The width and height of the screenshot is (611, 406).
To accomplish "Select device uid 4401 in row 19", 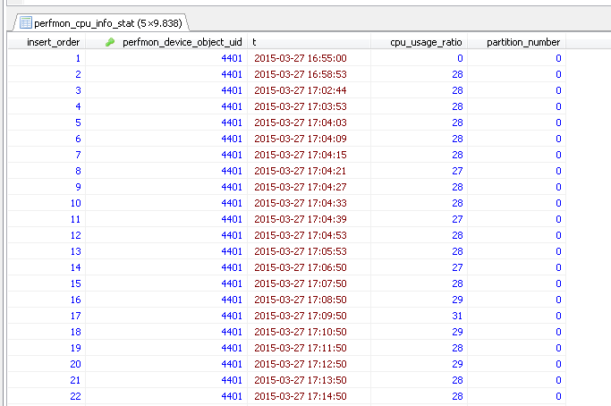I will click(x=166, y=348).
